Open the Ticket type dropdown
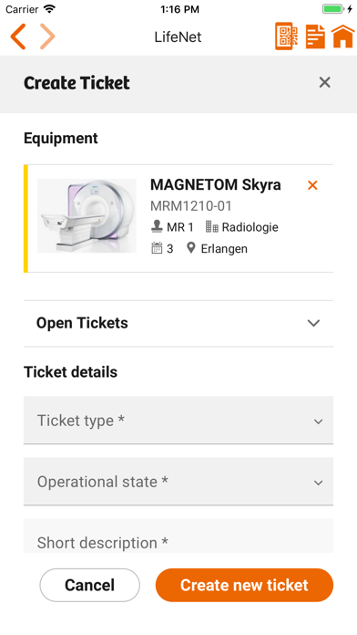357x635 pixels. [x=178, y=421]
